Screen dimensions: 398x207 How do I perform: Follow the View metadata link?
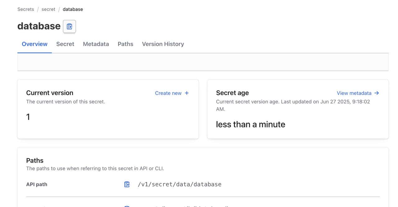point(354,93)
